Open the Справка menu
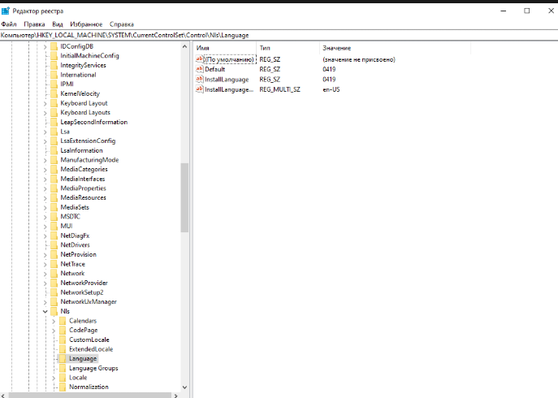Viewport: 558px width, 398px height. pyautogui.click(x=122, y=24)
